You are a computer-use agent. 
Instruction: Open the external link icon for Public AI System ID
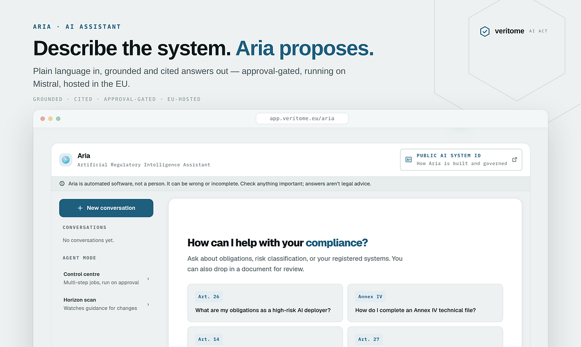click(x=514, y=160)
